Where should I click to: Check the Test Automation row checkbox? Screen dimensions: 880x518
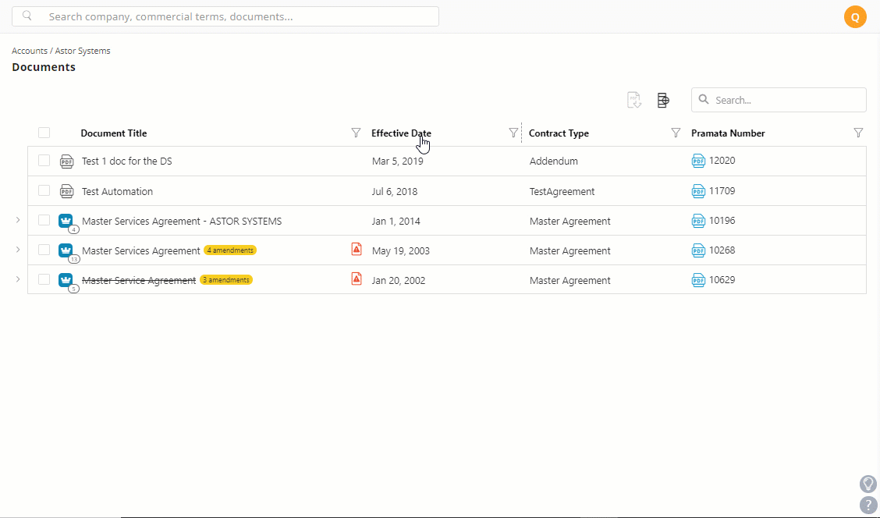coord(44,191)
